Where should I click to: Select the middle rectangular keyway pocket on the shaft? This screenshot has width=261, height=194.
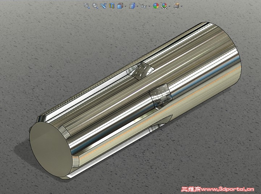pyautogui.click(x=160, y=96)
